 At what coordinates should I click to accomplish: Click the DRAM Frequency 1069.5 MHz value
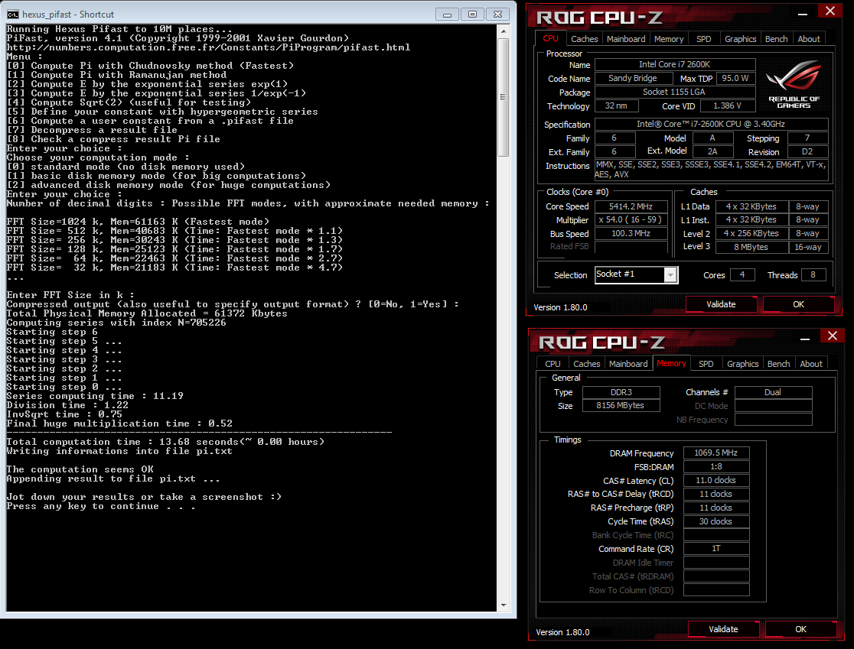(716, 453)
